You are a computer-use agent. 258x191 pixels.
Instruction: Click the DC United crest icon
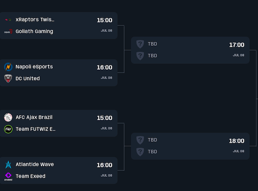[8, 78]
